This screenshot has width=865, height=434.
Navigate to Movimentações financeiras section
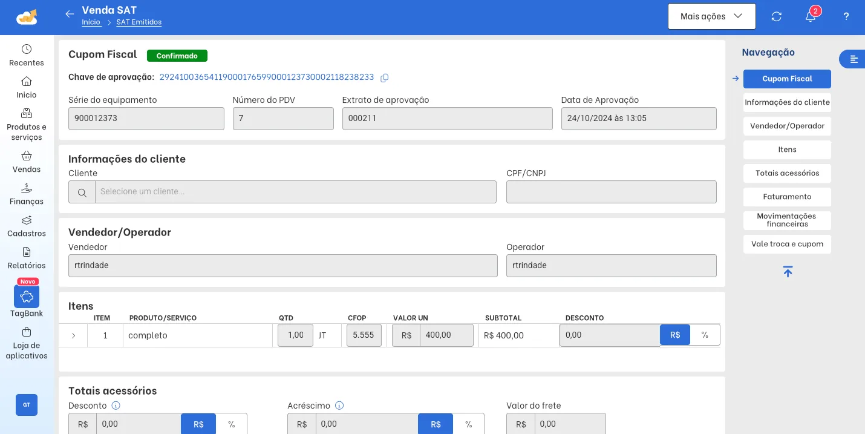[787, 220]
